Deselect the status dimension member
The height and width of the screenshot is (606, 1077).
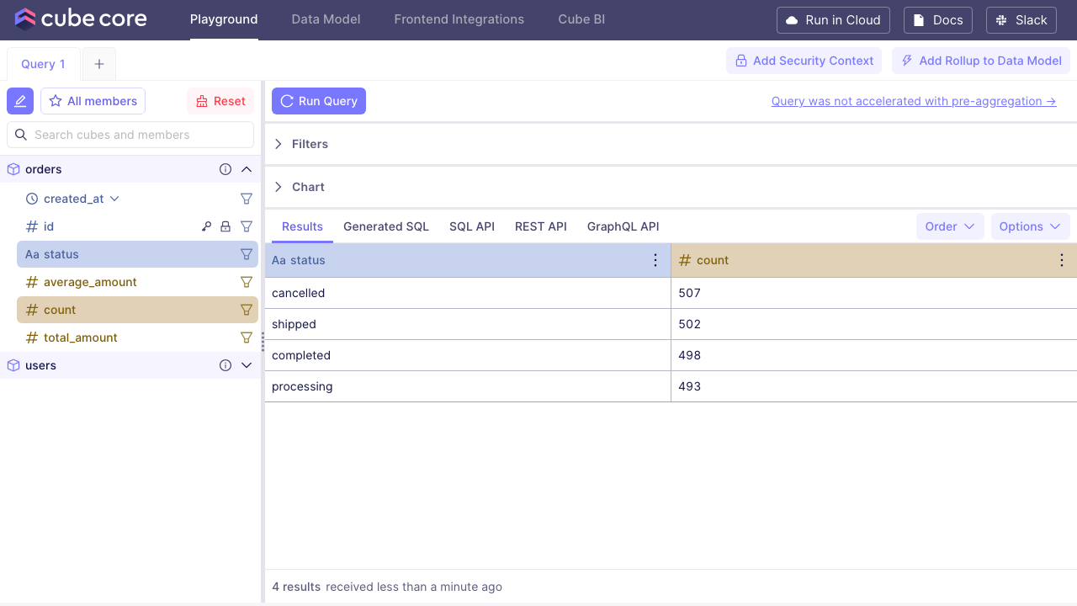(x=137, y=254)
